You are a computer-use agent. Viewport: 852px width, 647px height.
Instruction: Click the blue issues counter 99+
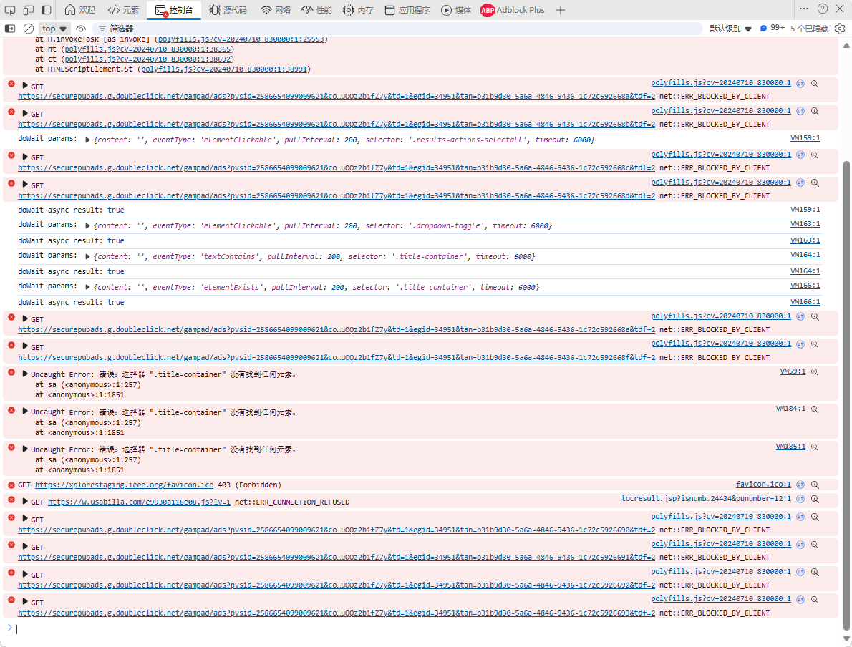(772, 28)
